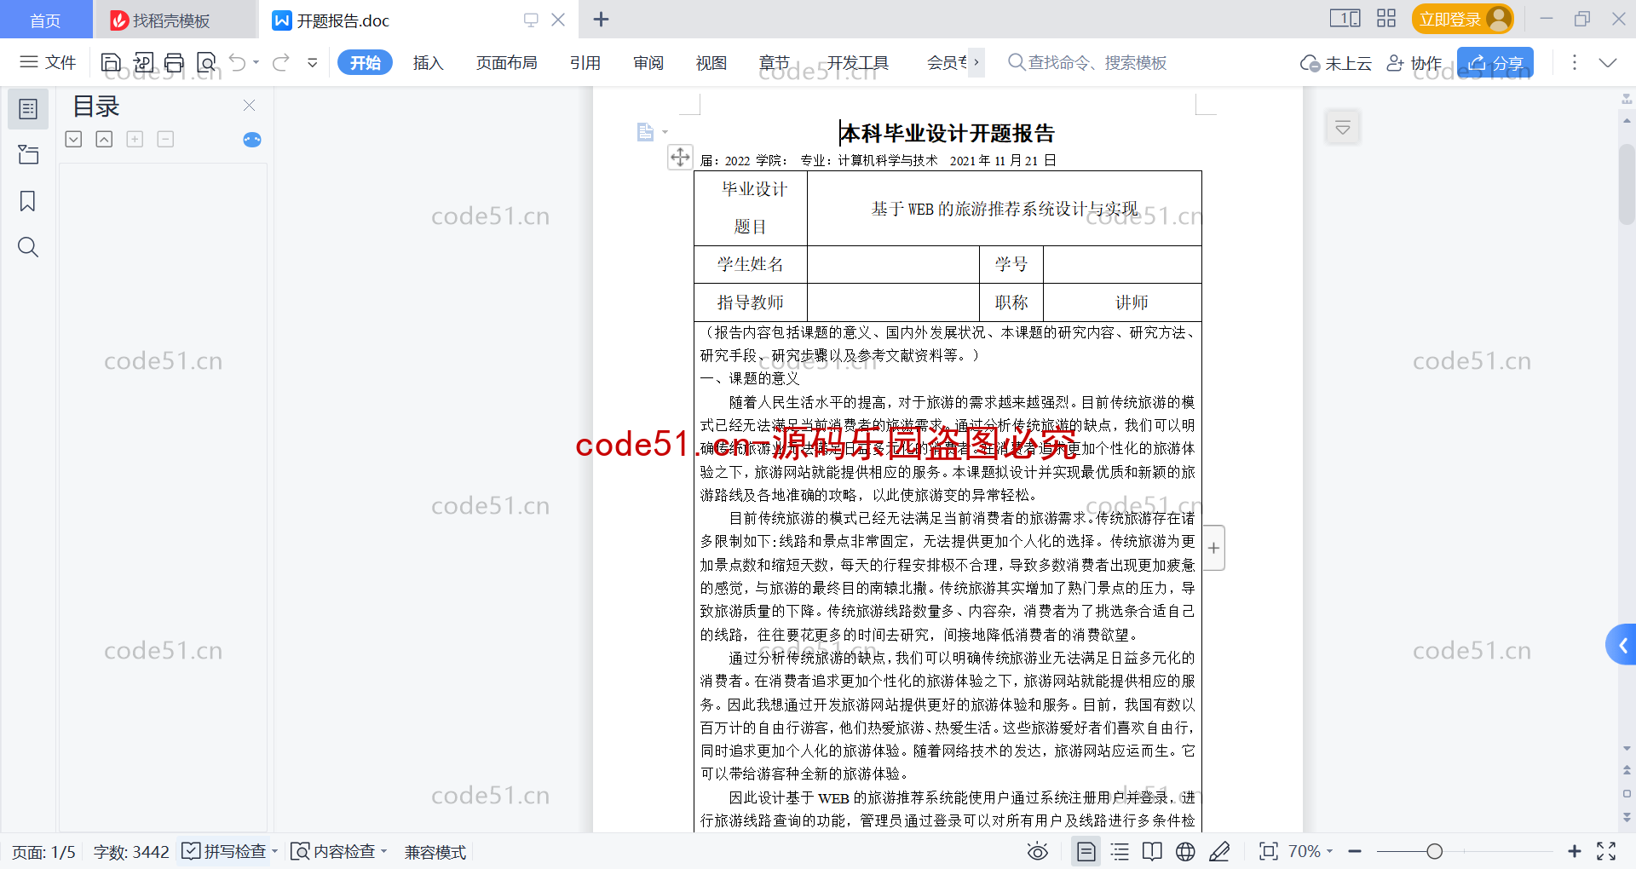Collapse the ribbon chevron
Screen dimensions: 1636x869
(x=1607, y=62)
